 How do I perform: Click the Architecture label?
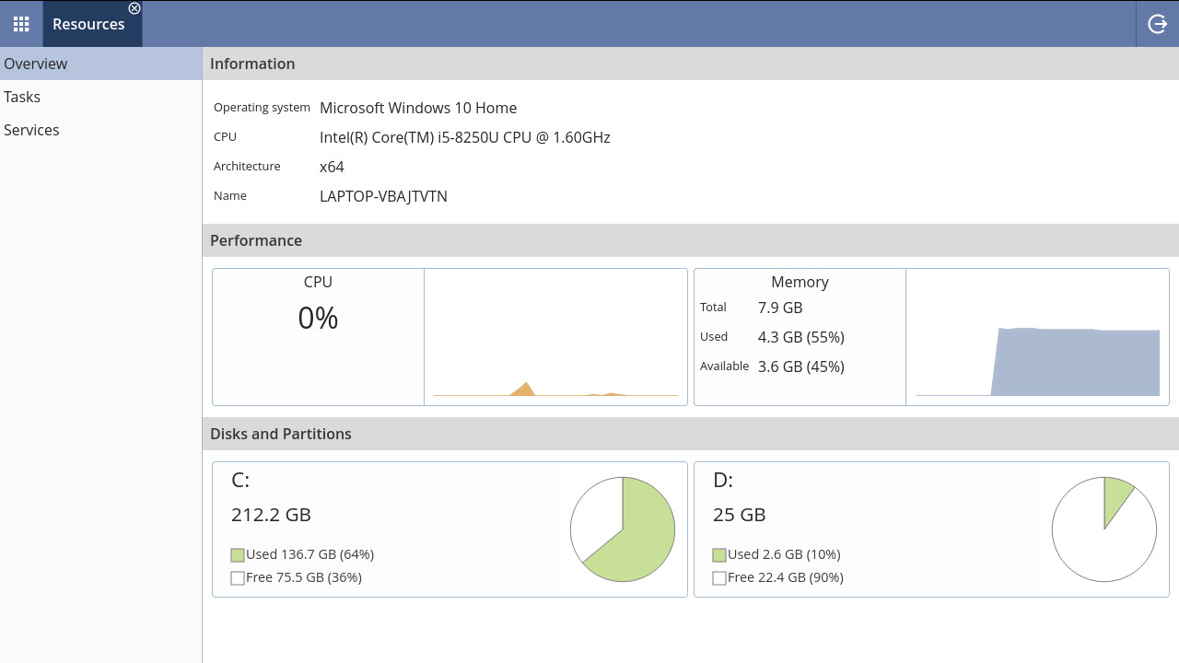coord(247,167)
